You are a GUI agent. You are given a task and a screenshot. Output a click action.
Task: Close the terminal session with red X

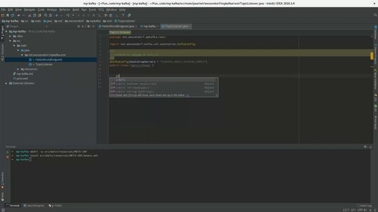8,157
